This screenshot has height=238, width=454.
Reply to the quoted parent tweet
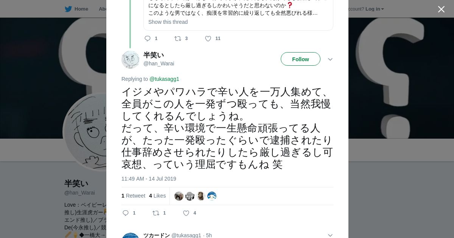[x=148, y=39]
